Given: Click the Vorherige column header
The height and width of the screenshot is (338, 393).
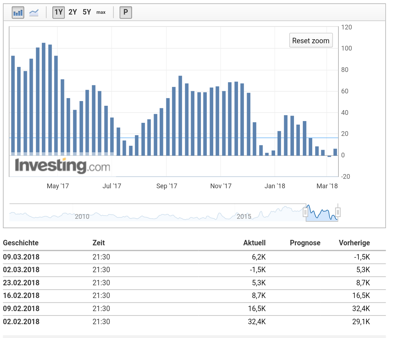Looking at the screenshot, I should pyautogui.click(x=354, y=243).
